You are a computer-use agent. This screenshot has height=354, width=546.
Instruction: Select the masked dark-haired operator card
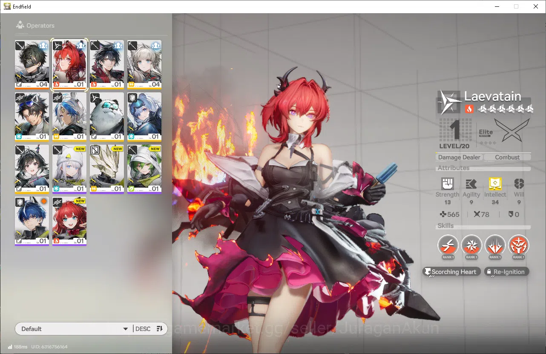coord(32,64)
